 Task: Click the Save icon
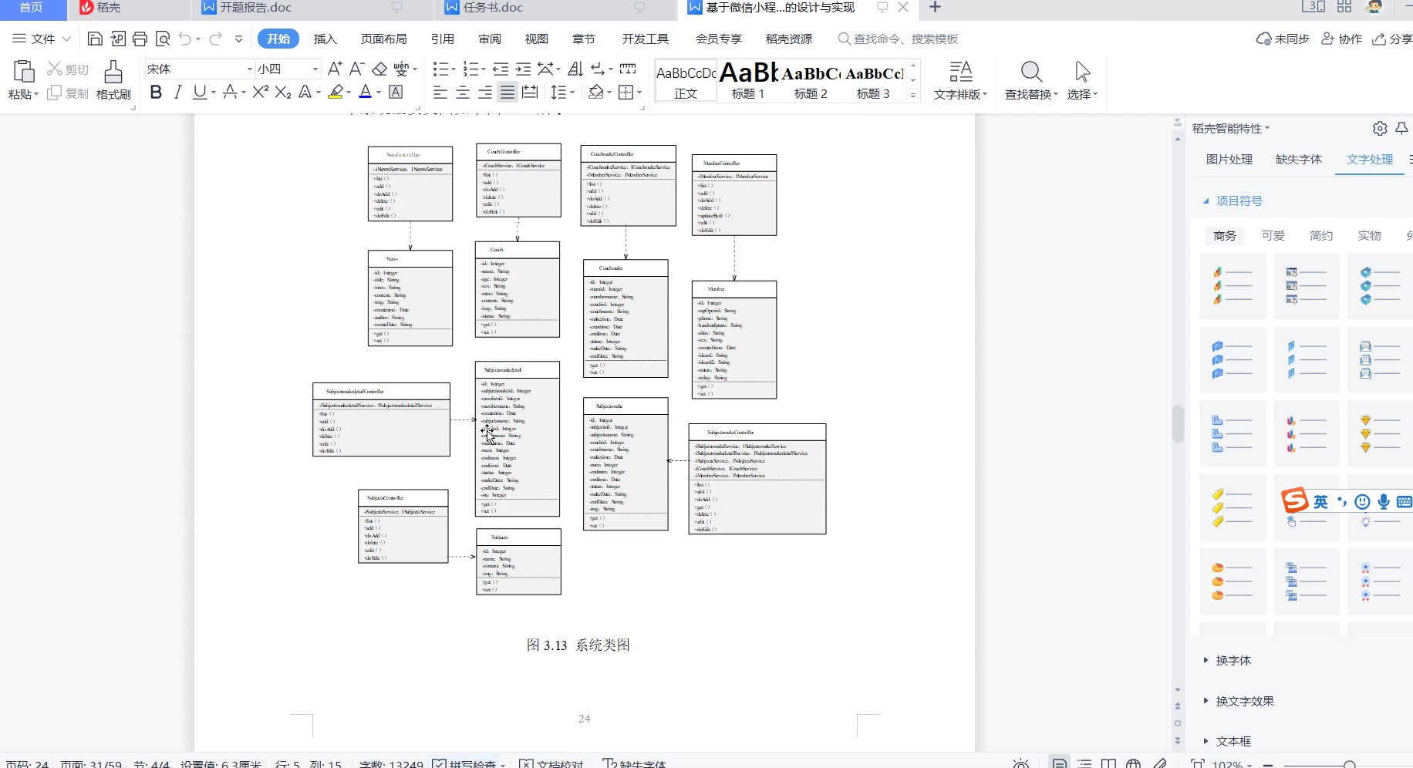pyautogui.click(x=95, y=39)
